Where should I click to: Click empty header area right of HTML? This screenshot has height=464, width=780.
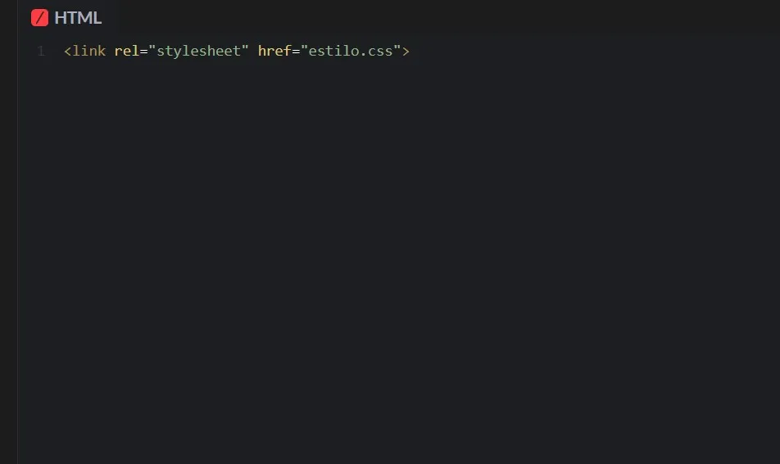(438, 18)
